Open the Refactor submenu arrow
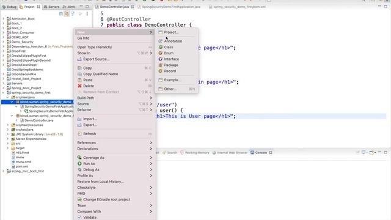This screenshot has width=391, height=220. 151,110
